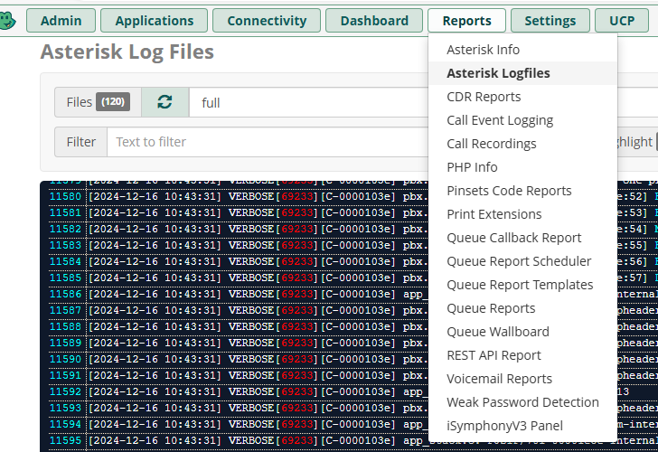The width and height of the screenshot is (658, 452).
Task: Click log line number 11587
Action: 65,311
